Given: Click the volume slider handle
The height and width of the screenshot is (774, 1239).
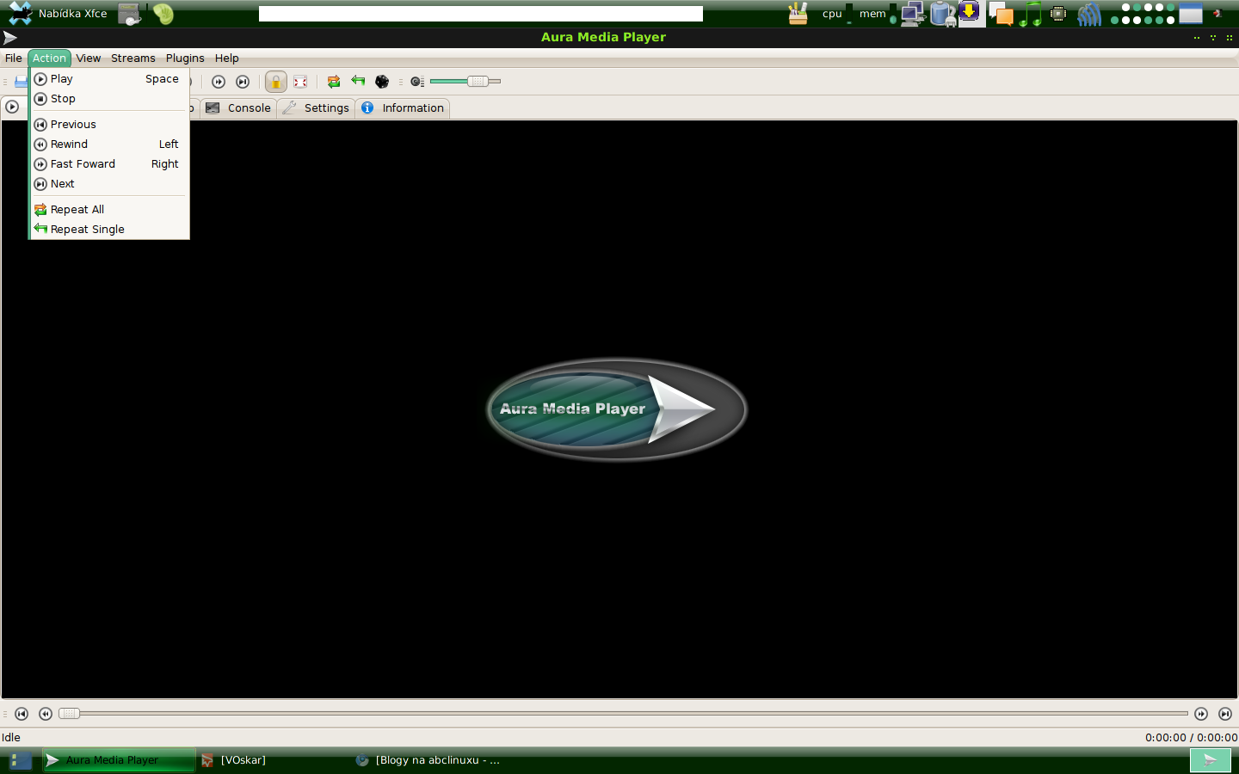Looking at the screenshot, I should (x=478, y=82).
